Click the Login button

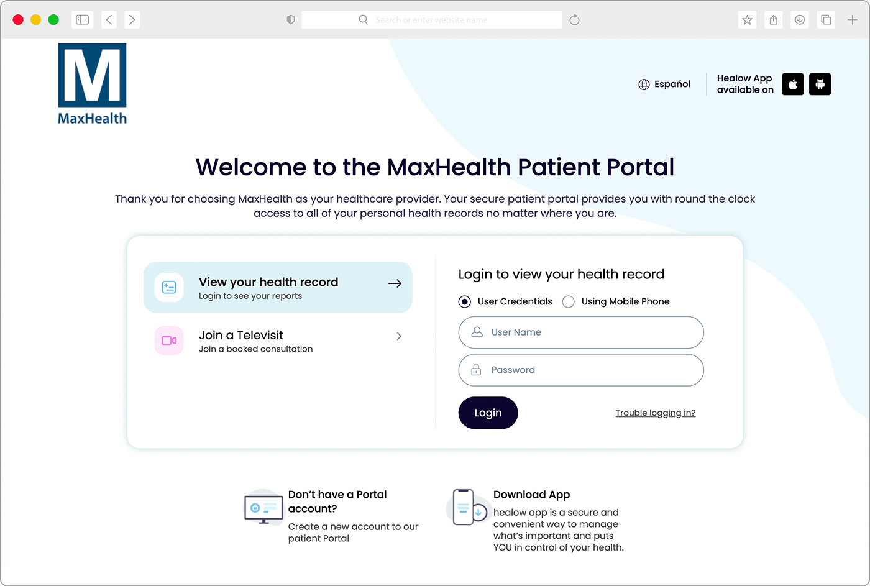tap(488, 413)
